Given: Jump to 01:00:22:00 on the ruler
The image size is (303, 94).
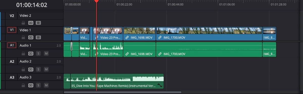Looking at the screenshot, I should [124, 5].
